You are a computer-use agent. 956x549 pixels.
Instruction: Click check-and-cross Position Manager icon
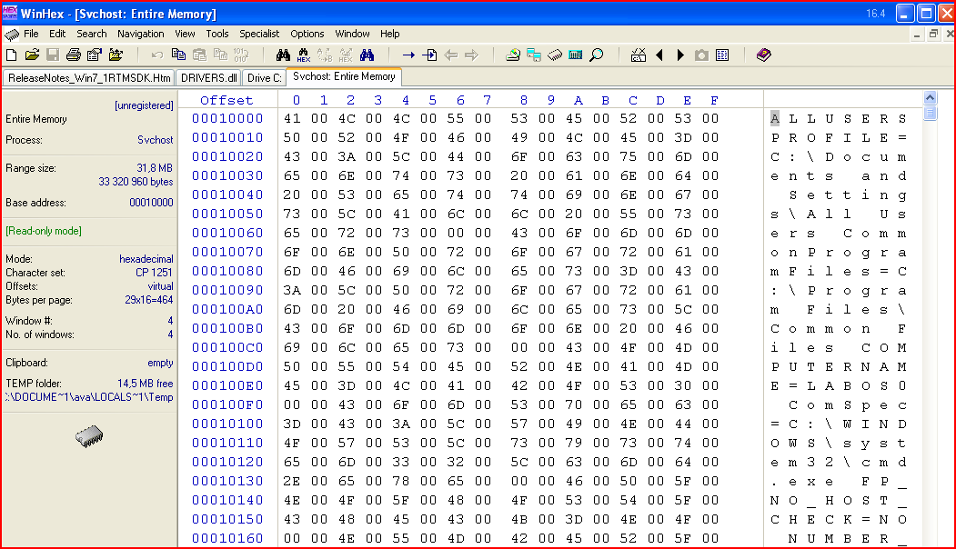pos(639,55)
